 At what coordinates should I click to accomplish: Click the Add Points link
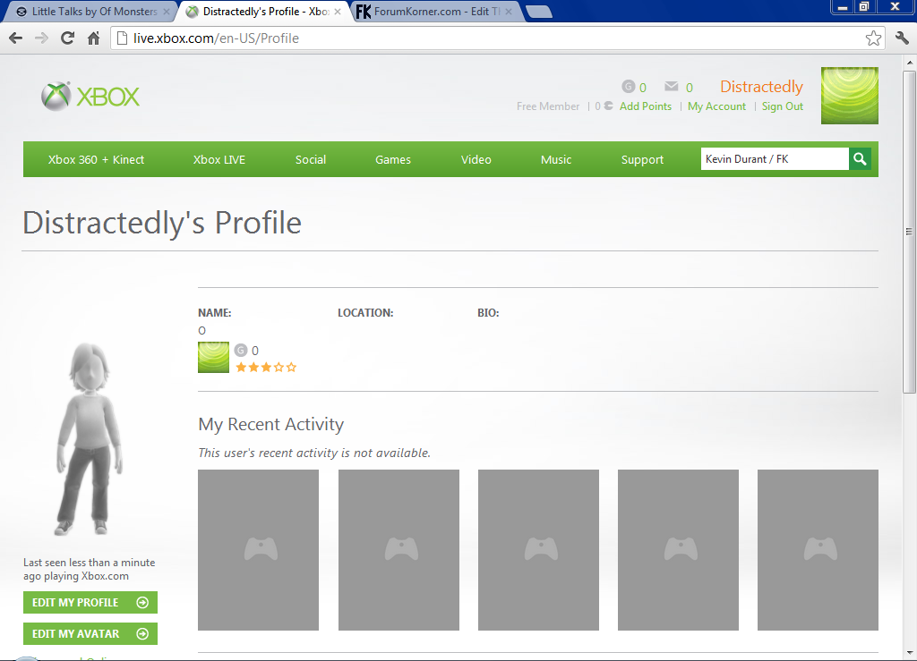coord(646,106)
